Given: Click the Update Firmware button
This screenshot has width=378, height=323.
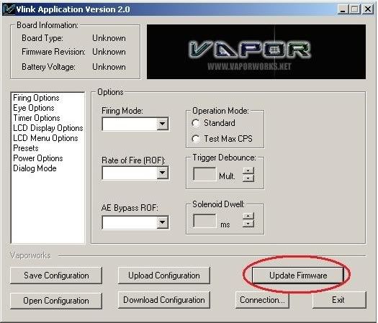Looking at the screenshot, I should click(x=298, y=275).
